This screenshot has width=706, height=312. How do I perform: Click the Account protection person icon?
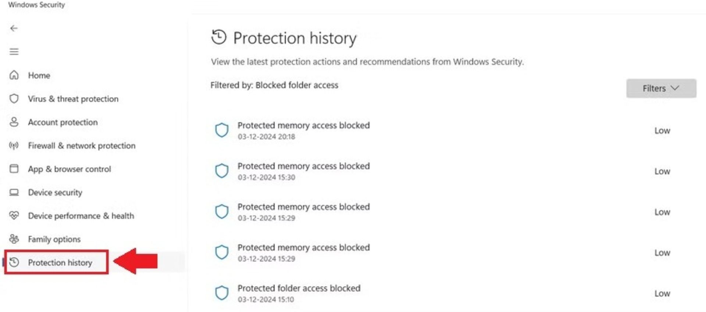pyautogui.click(x=14, y=122)
